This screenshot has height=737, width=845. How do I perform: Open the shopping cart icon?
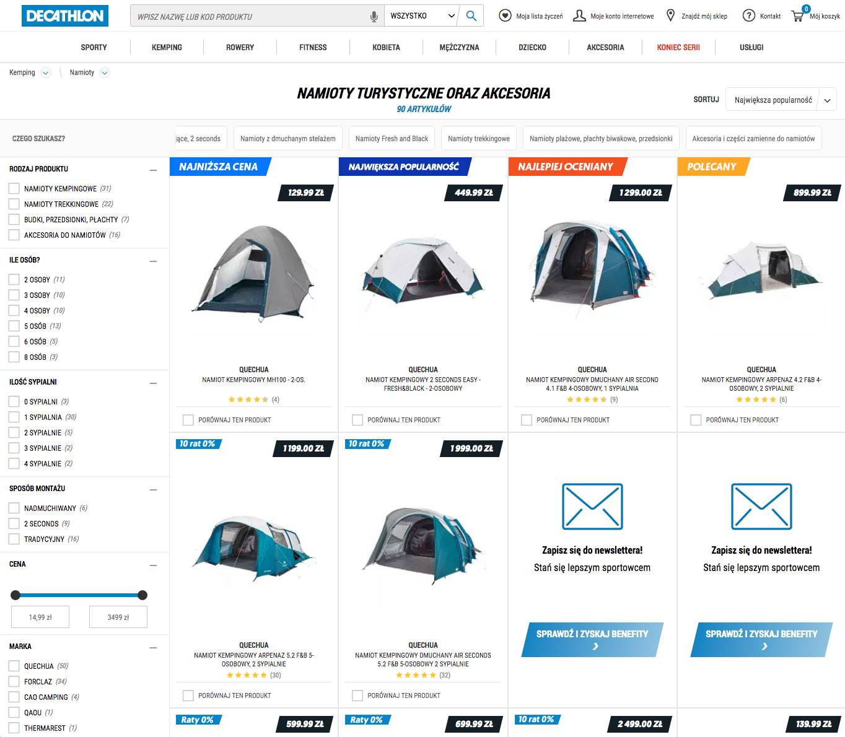coord(798,16)
